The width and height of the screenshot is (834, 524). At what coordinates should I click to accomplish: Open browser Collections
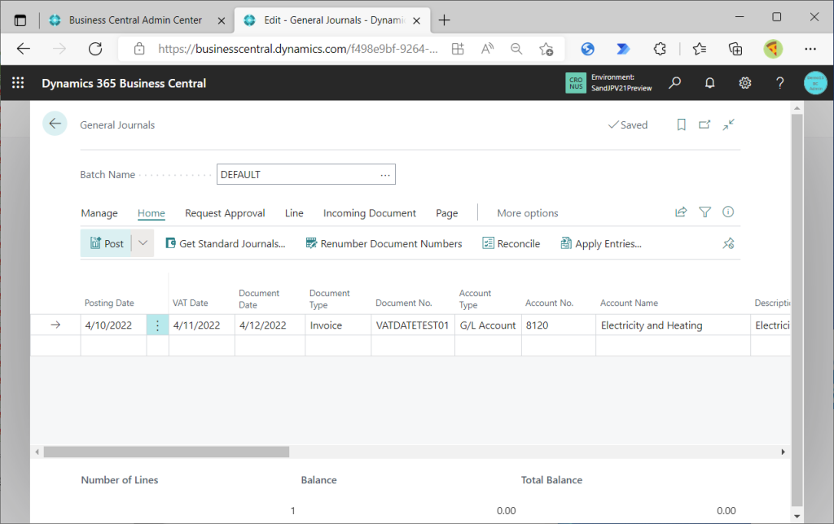[735, 49]
